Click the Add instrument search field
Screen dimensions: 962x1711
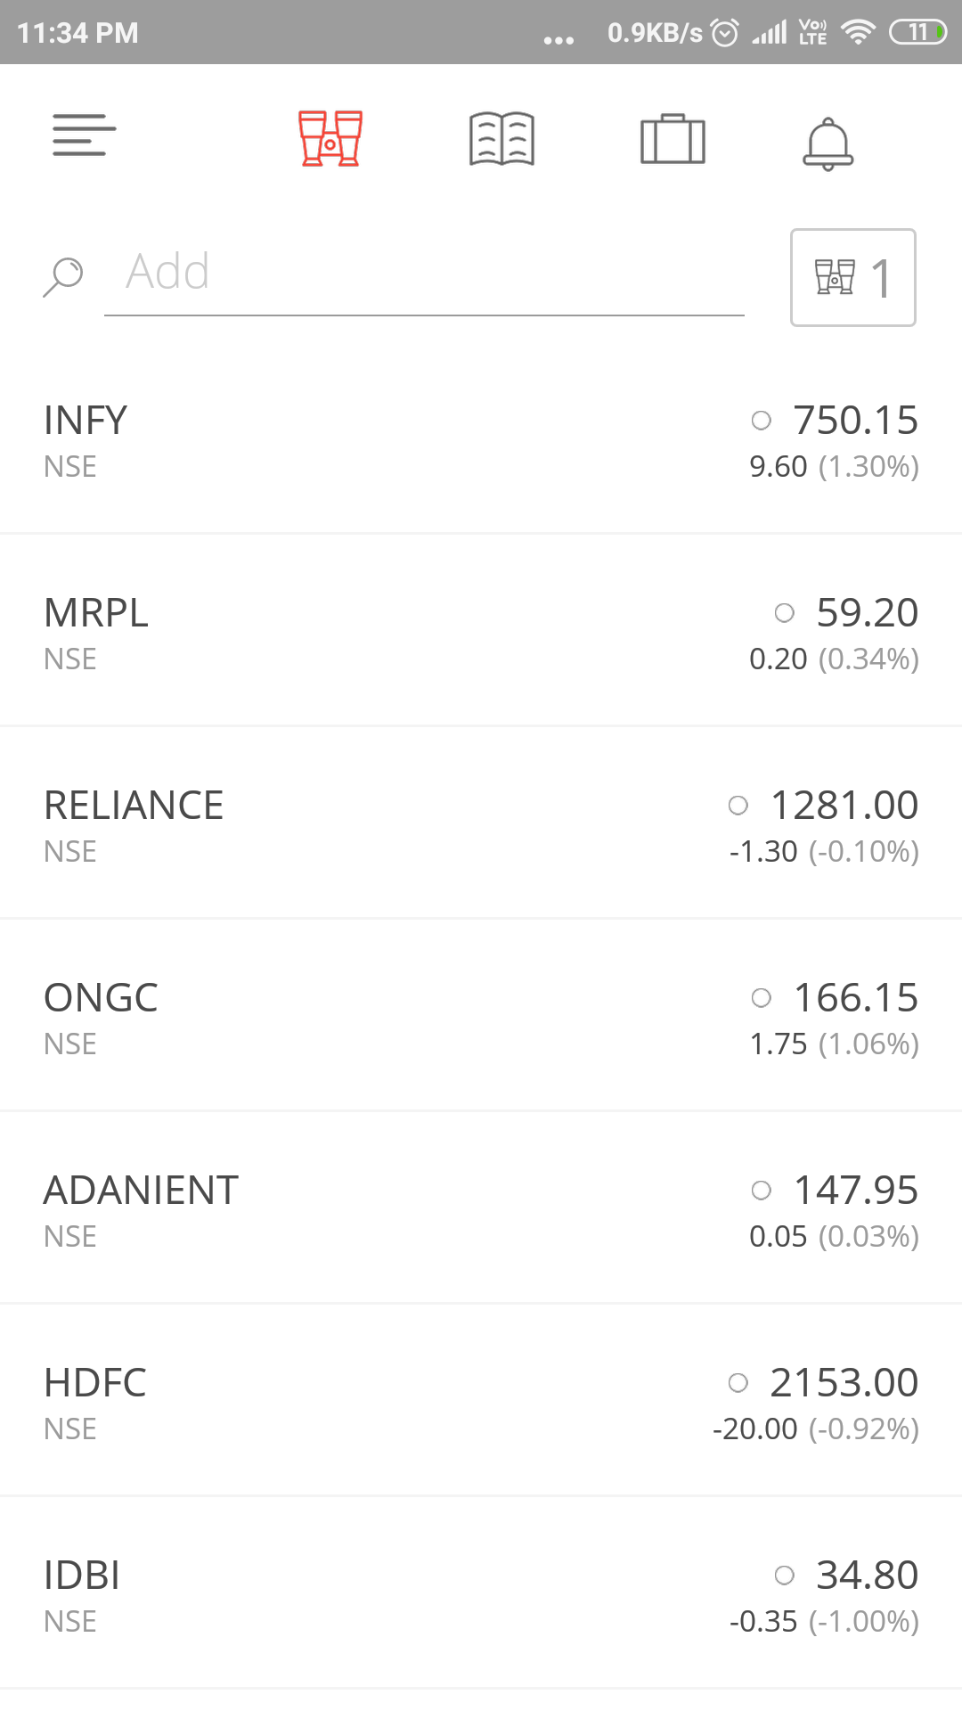pos(424,272)
